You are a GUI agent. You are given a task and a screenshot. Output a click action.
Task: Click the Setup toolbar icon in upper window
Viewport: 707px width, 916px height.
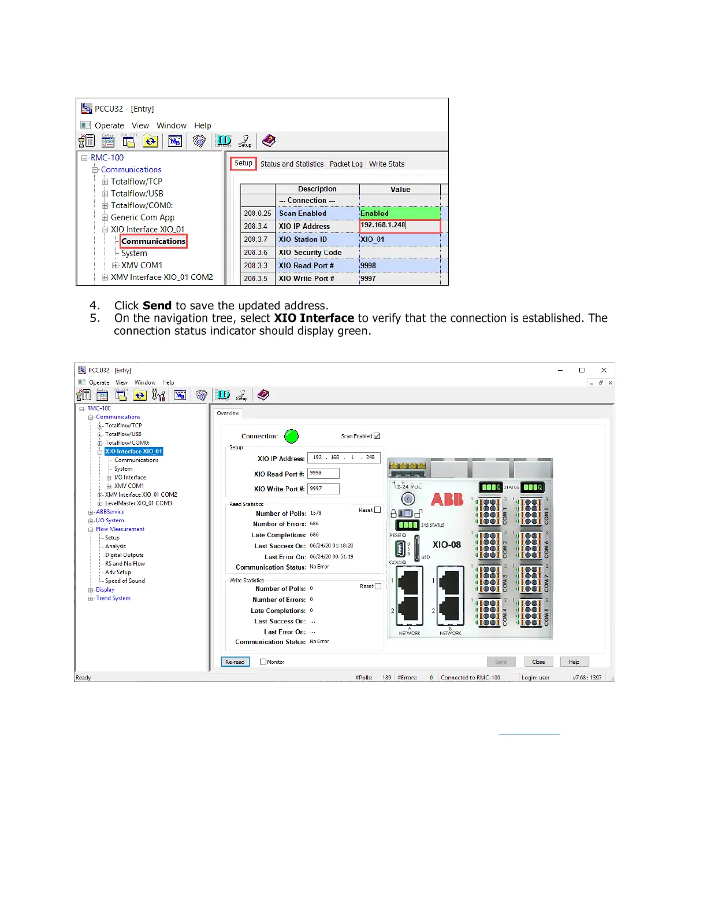pos(245,141)
